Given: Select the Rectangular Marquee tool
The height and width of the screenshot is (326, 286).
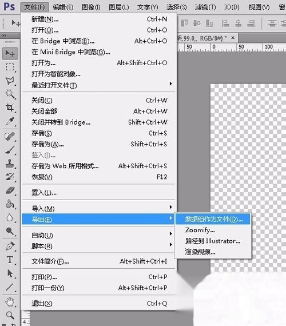Looking at the screenshot, I should tap(10, 67).
